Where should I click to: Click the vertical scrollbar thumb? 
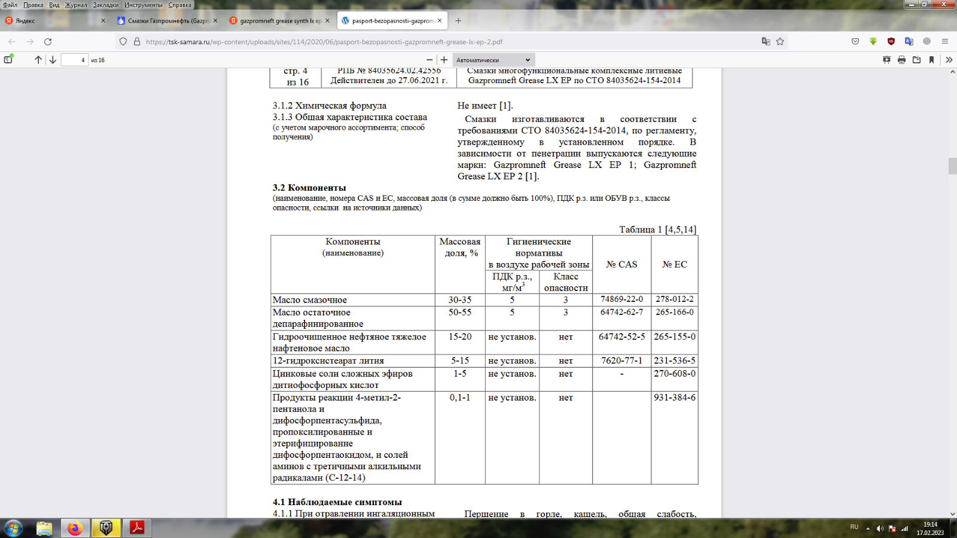click(x=952, y=166)
